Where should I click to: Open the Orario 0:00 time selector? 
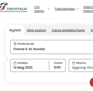coord(58,65)
